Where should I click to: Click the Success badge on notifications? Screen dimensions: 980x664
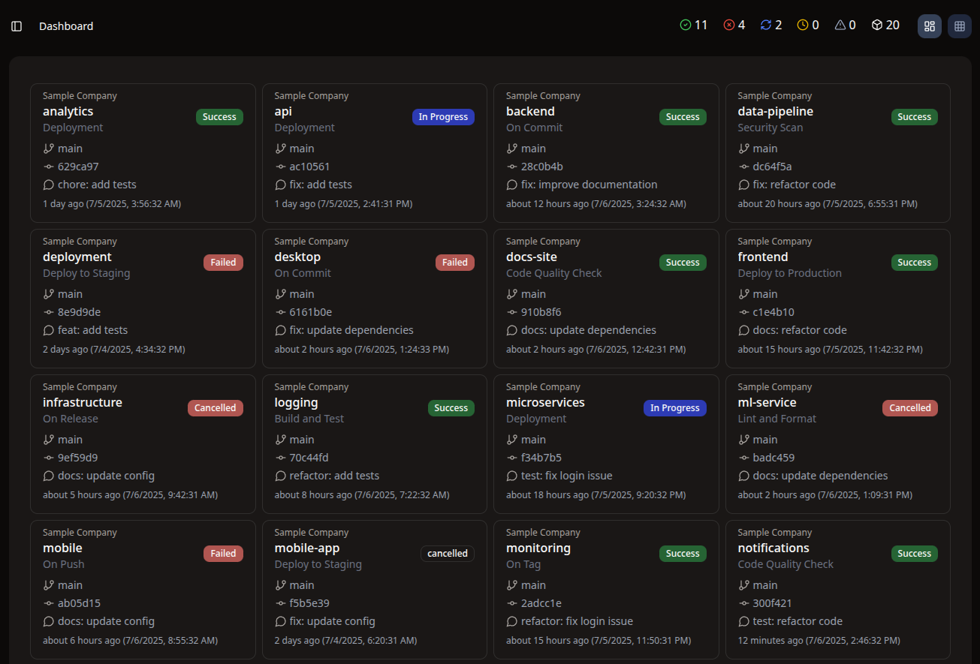tap(914, 553)
